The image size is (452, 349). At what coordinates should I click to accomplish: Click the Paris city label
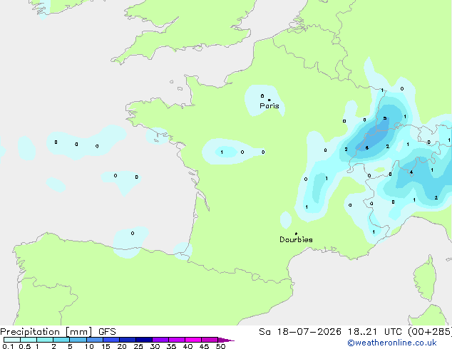coord(269,106)
